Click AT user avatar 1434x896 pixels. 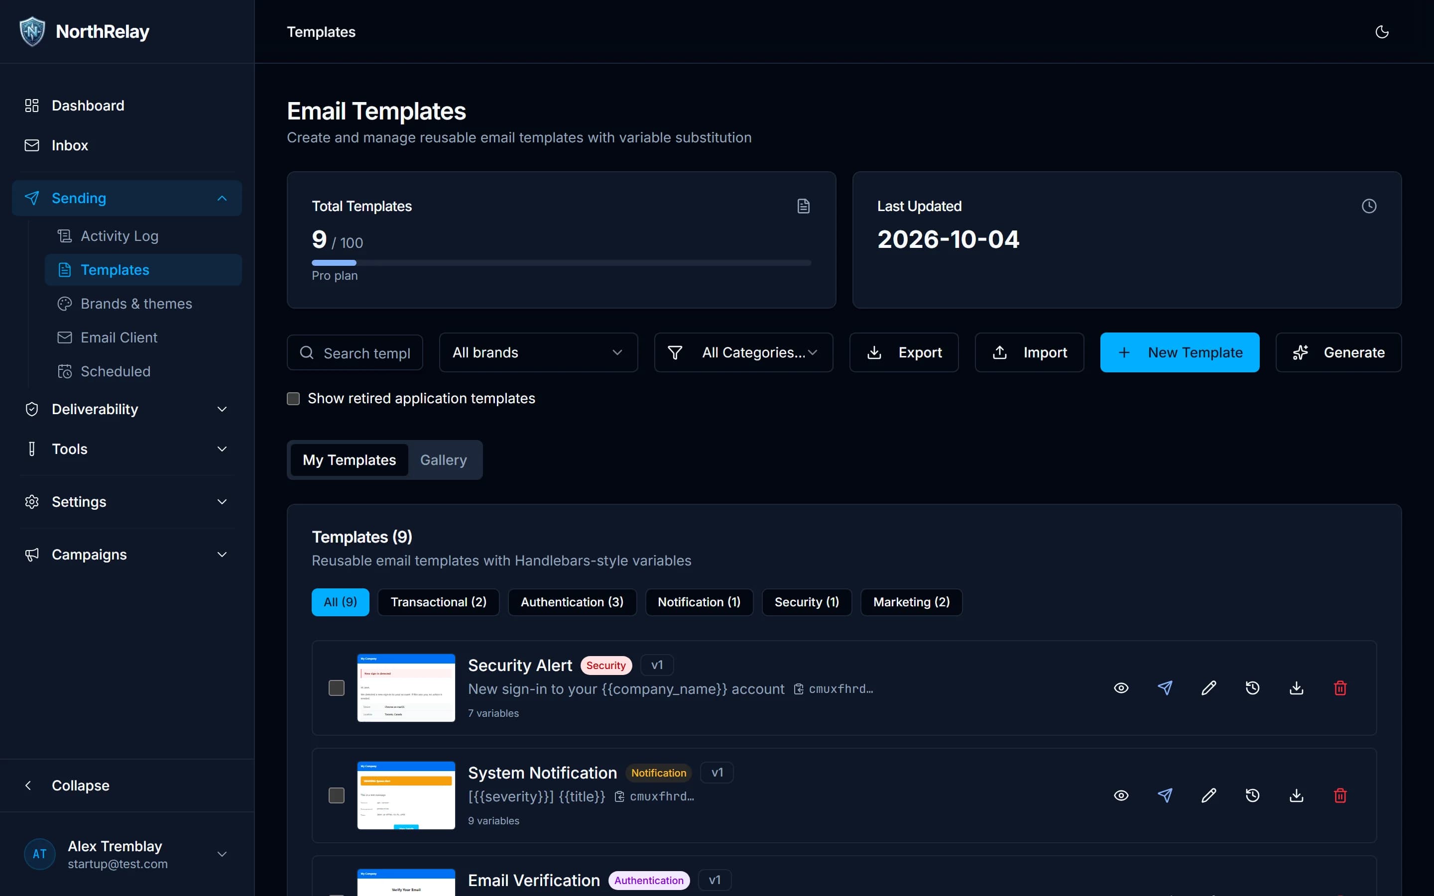coord(40,854)
